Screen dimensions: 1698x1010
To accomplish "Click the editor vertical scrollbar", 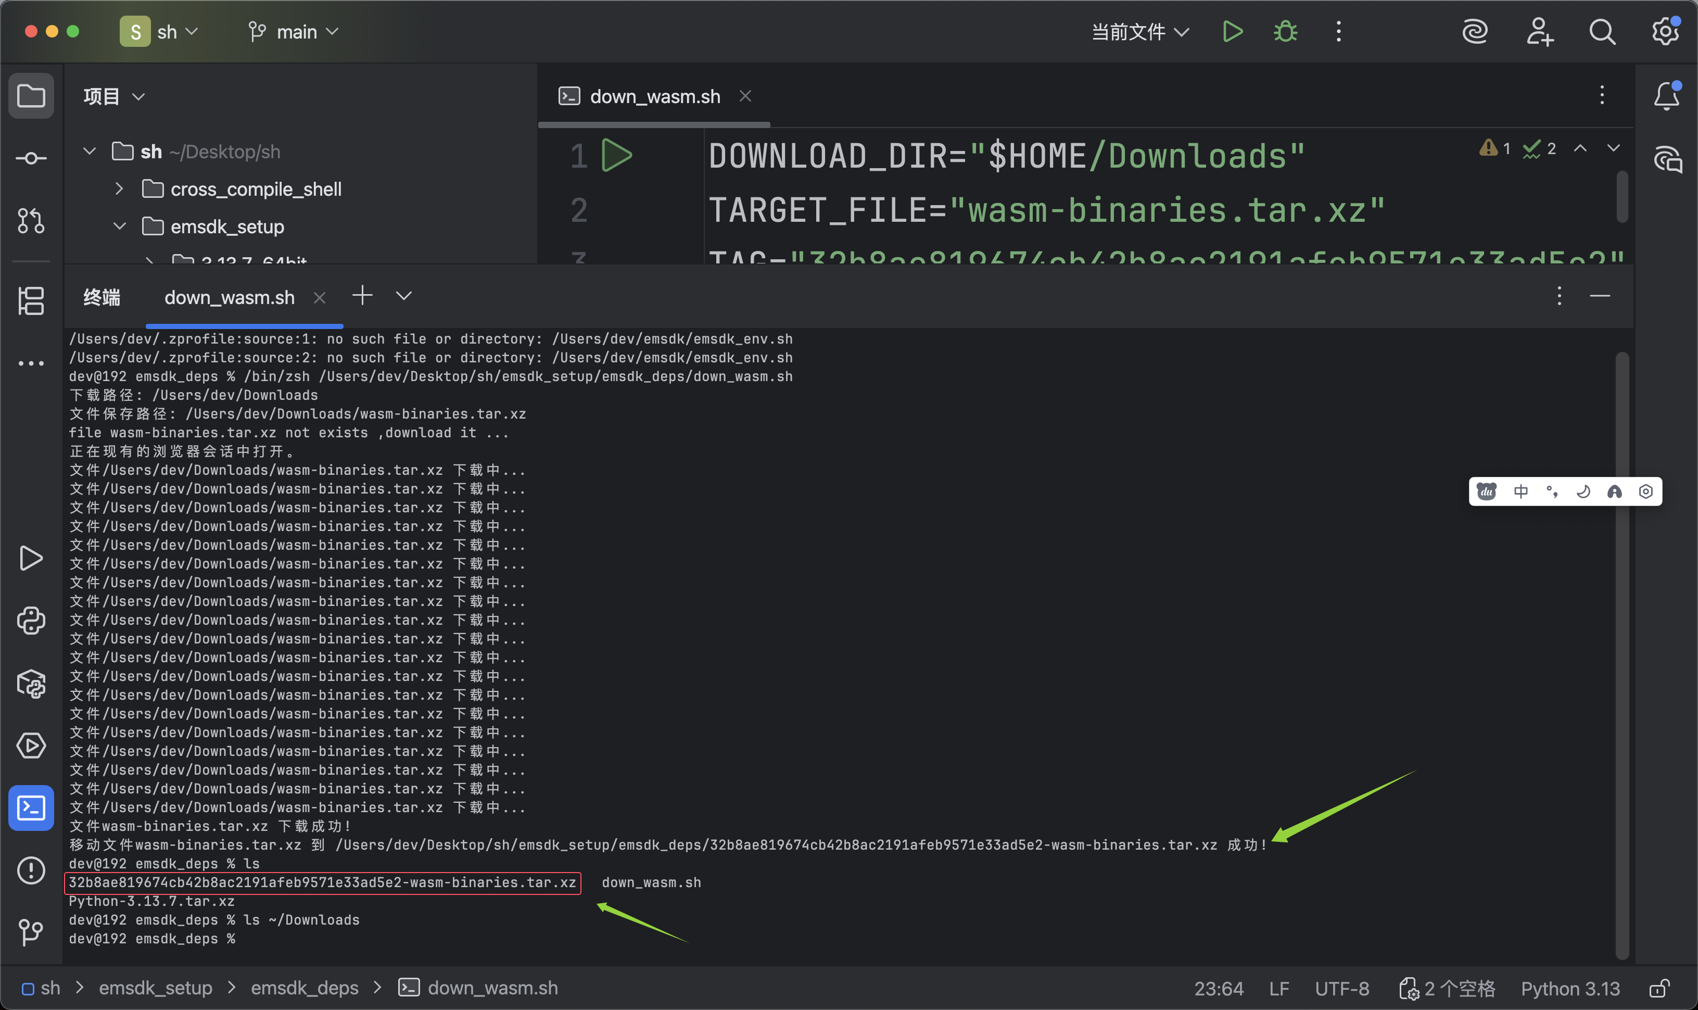I will pos(1622,197).
